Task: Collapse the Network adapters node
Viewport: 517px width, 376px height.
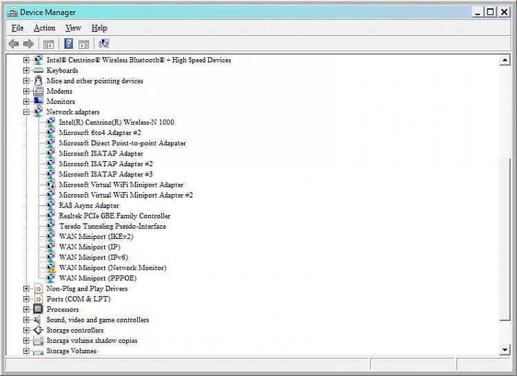Action: (x=26, y=112)
